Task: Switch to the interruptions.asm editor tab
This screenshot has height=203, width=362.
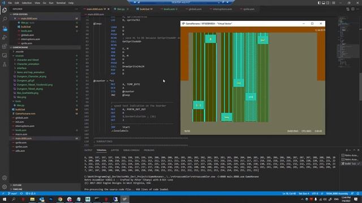Action: (x=221, y=9)
